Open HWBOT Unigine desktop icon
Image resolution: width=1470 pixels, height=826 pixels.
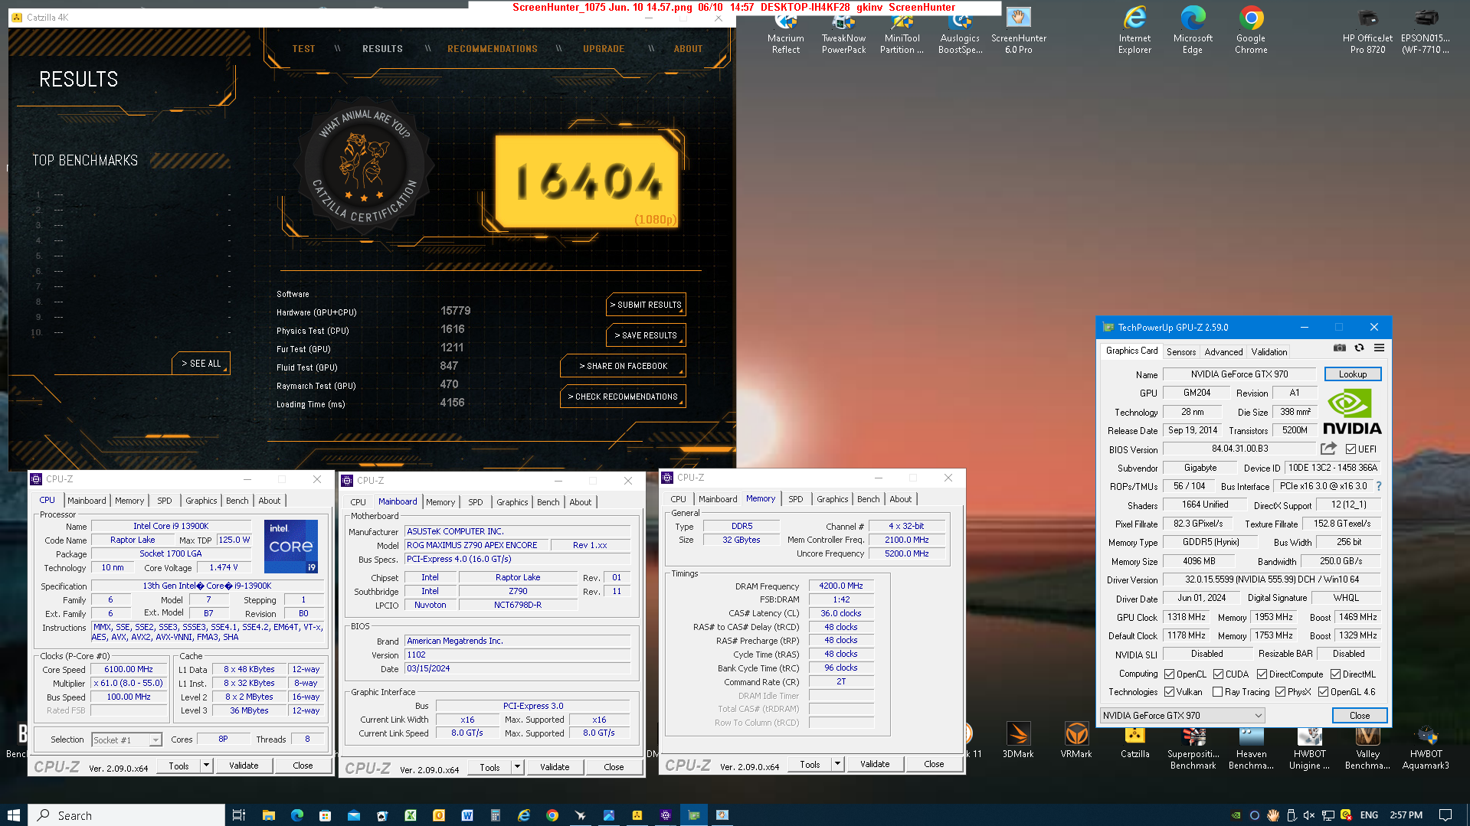tap(1309, 746)
